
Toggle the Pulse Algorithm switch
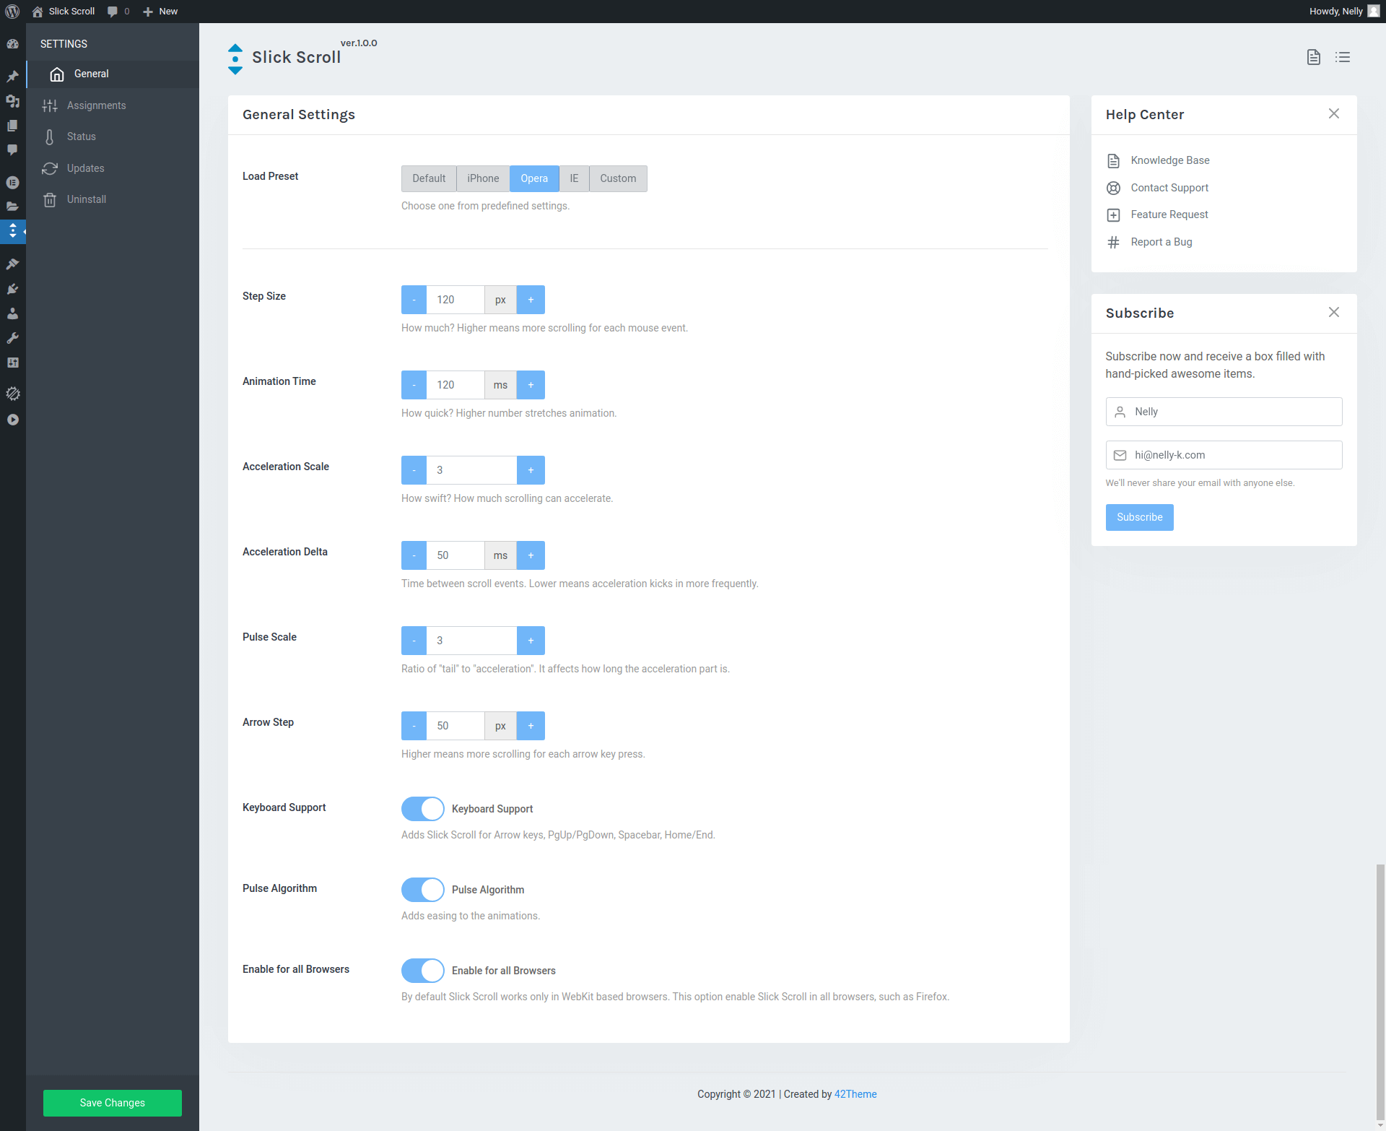tap(423, 890)
